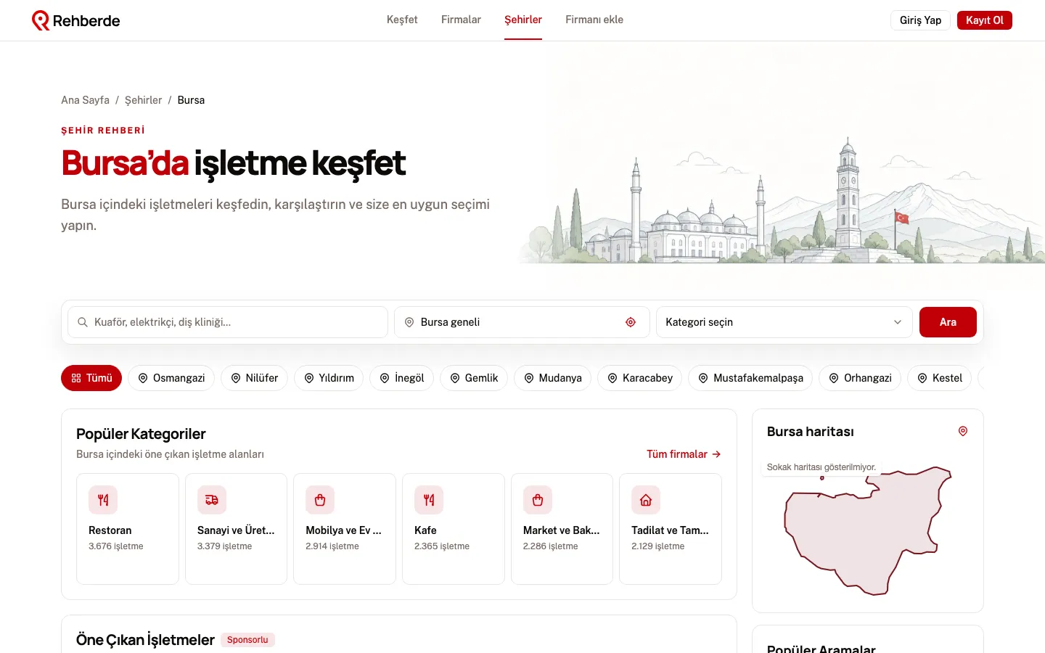The width and height of the screenshot is (1045, 653).
Task: Use current location target icon
Action: coord(631,322)
